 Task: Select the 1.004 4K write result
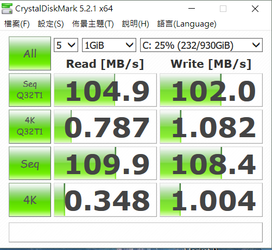[x=211, y=200]
